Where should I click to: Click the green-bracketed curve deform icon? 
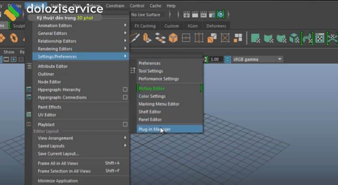click(x=307, y=38)
